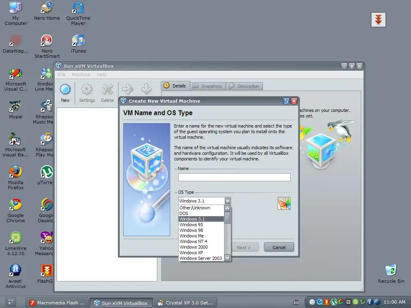
Task: Click the Cancel button in wizard
Action: point(279,247)
